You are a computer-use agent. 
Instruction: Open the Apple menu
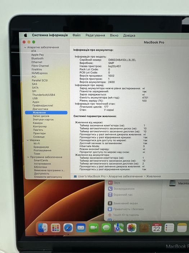click(26, 35)
